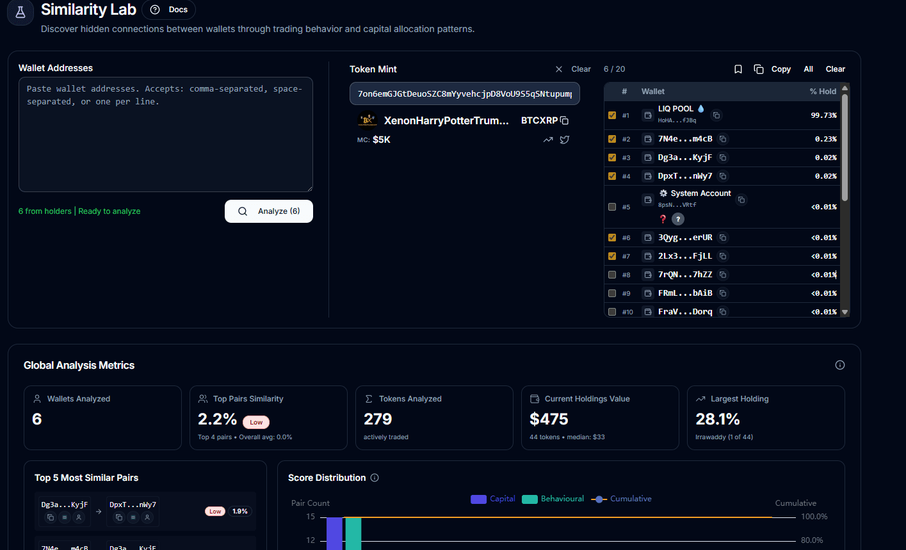This screenshot has height=550, width=906.
Task: Bookmark the current holder selection
Action: (x=738, y=69)
